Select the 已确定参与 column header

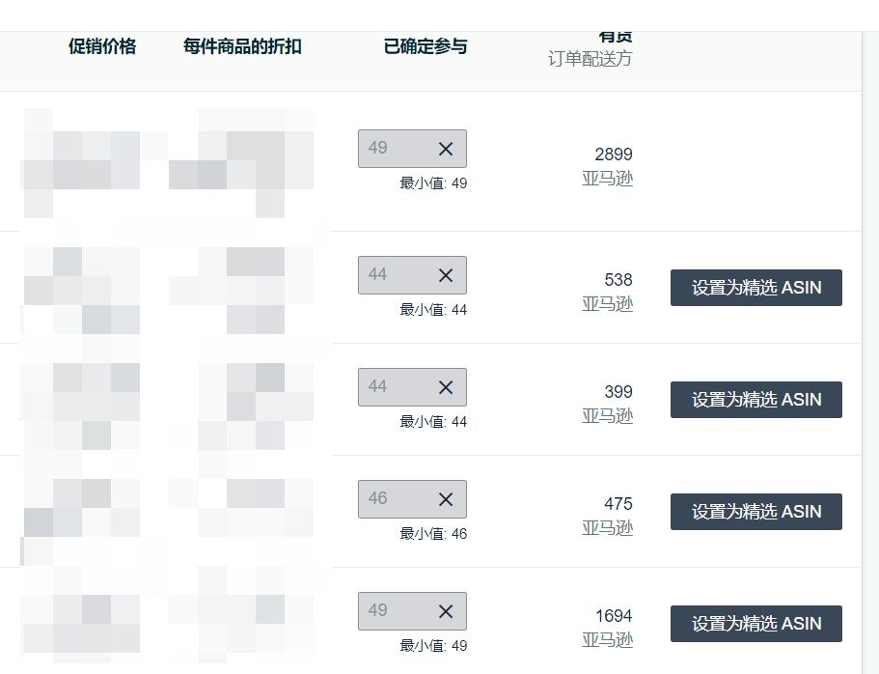tap(426, 46)
